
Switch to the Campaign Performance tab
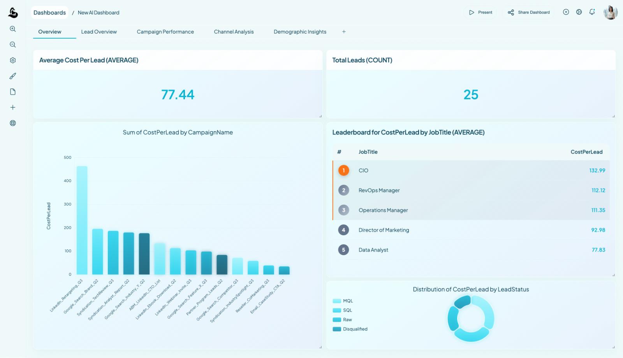165,32
